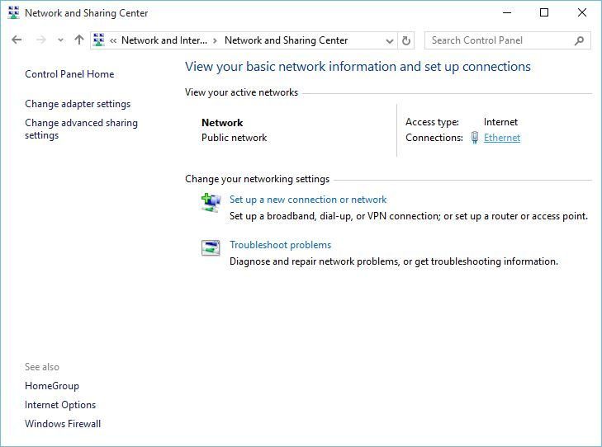Viewport: 602px width, 447px height.
Task: Click the Back navigation arrow
Action: 17,40
